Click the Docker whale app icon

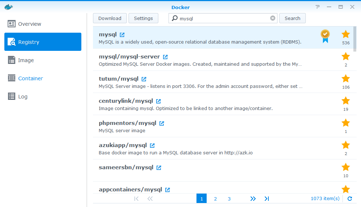coord(8,7)
